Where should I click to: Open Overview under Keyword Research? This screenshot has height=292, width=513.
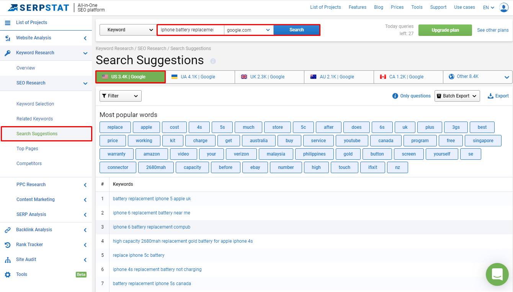point(26,68)
